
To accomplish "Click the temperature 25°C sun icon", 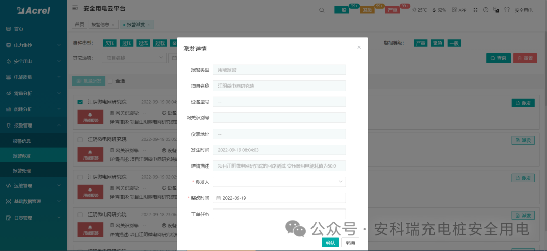I will pos(414,10).
